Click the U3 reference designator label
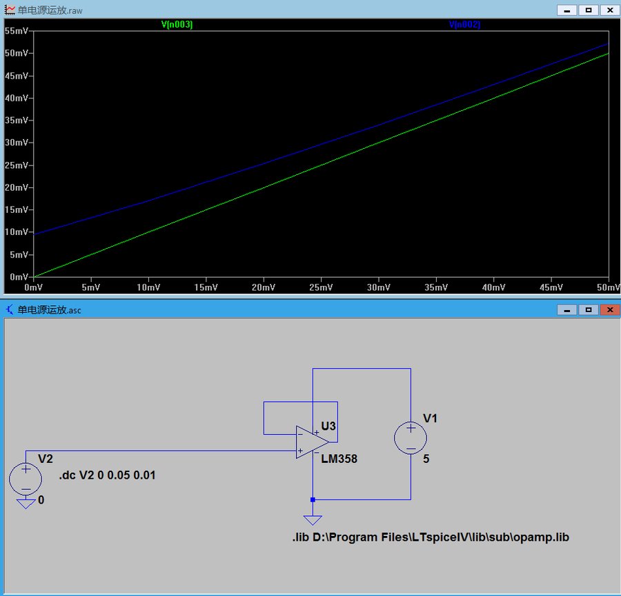Image resolution: width=621 pixels, height=596 pixels. pyautogui.click(x=328, y=427)
